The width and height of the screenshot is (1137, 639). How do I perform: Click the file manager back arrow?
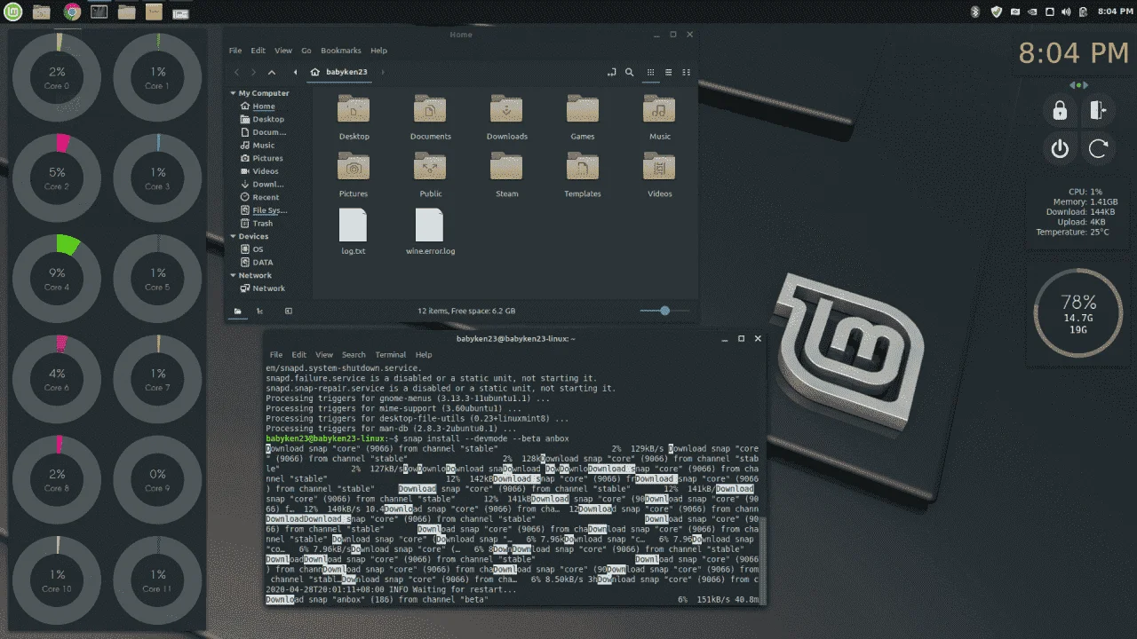[x=236, y=72]
